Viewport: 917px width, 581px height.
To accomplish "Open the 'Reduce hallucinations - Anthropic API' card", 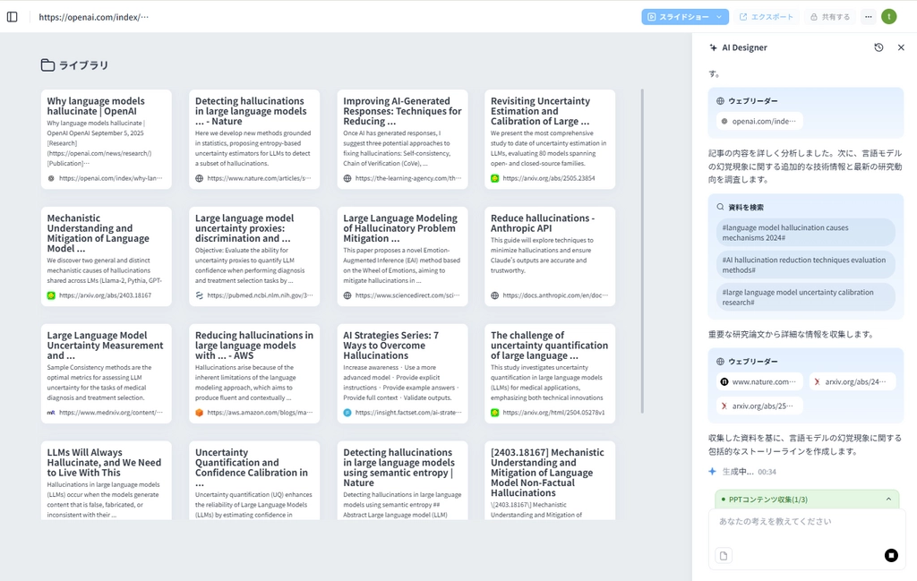I will [550, 256].
